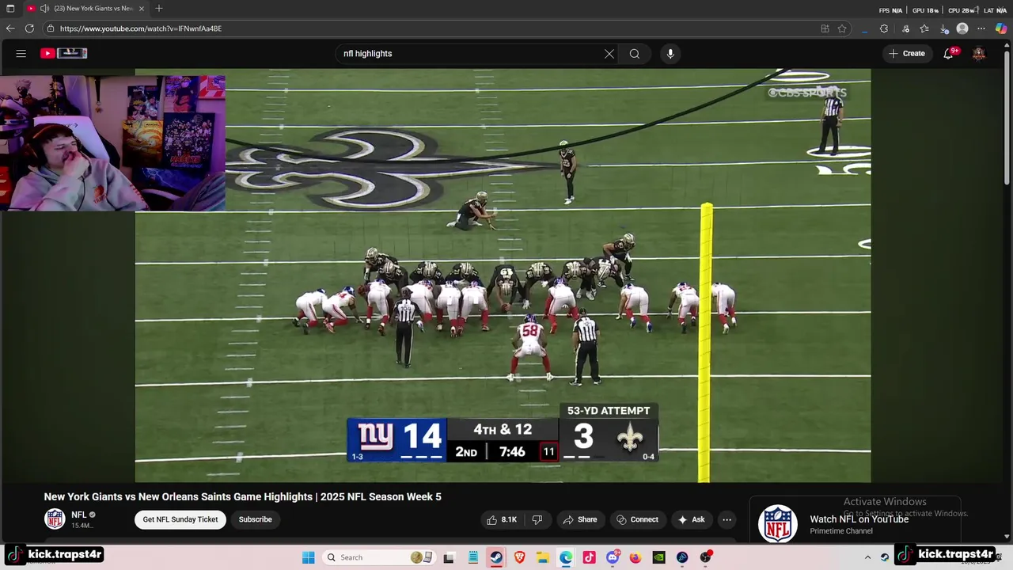1013x570 pixels.
Task: Start voice search with microphone icon
Action: click(x=670, y=54)
